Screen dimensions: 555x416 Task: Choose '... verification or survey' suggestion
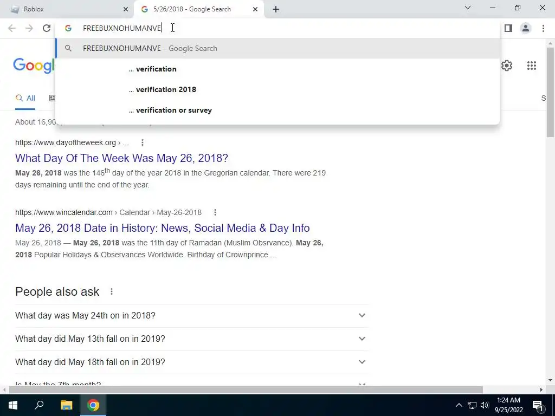click(x=277, y=110)
